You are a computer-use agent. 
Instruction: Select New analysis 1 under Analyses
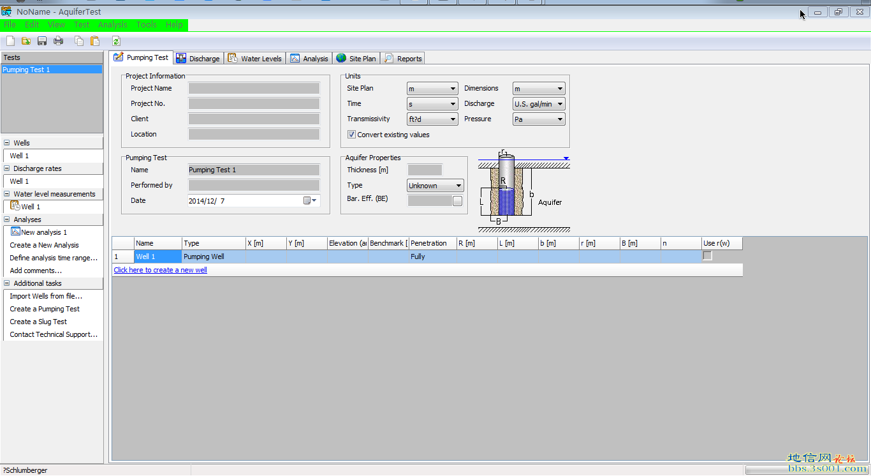[44, 232]
